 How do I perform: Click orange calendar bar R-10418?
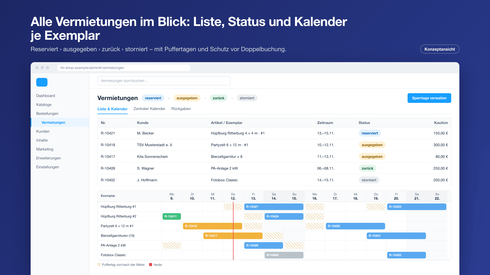click(x=213, y=226)
